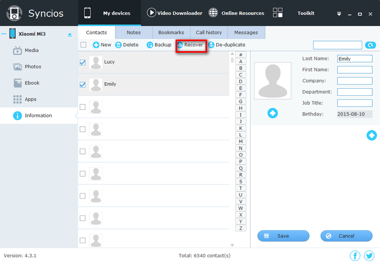380x264 pixels.
Task: Click the First Name field
Action: point(355,70)
